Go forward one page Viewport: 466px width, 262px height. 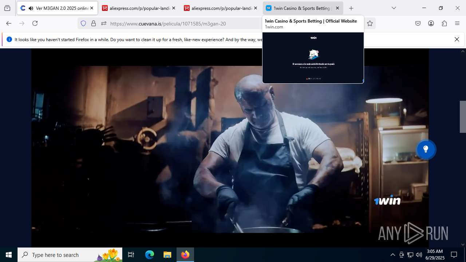tap(22, 23)
